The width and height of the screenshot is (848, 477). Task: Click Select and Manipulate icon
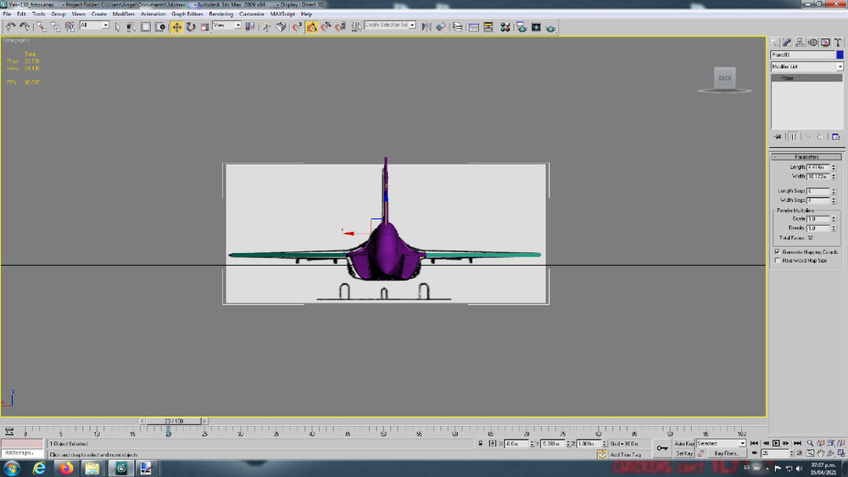266,26
